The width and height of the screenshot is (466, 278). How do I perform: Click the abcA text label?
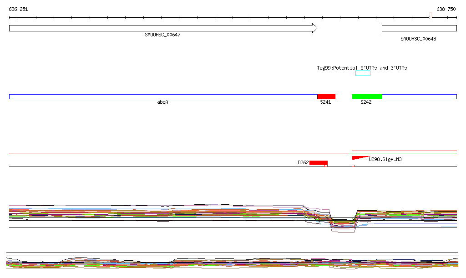click(x=162, y=102)
